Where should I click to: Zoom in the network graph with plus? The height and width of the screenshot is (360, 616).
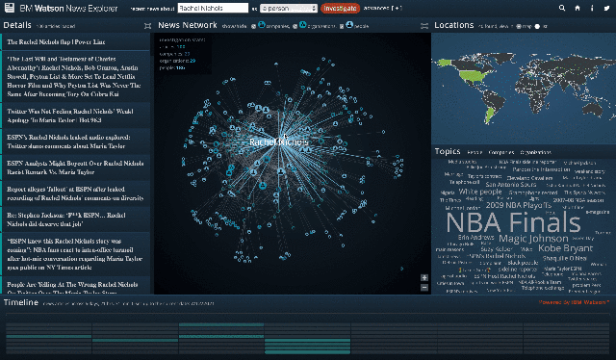tap(424, 277)
